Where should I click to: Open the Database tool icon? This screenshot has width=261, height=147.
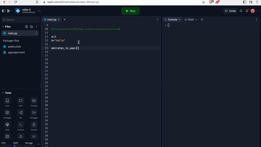pos(7,136)
